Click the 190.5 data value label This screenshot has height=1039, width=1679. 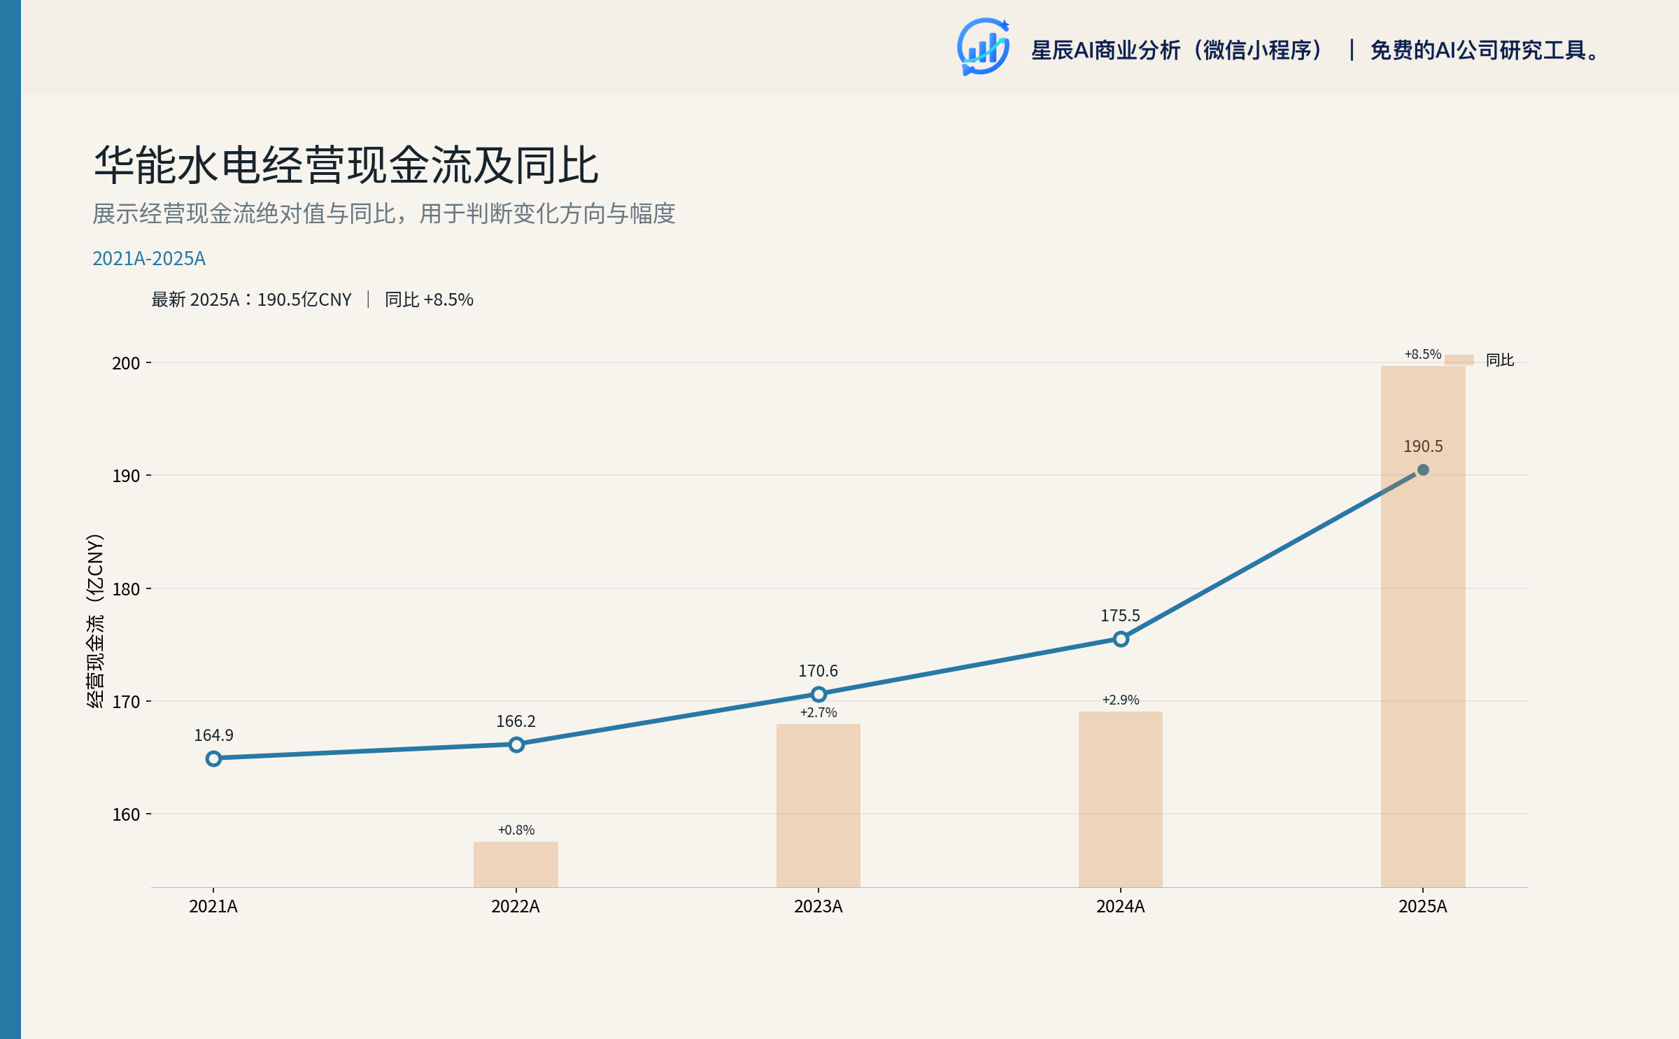(1423, 446)
